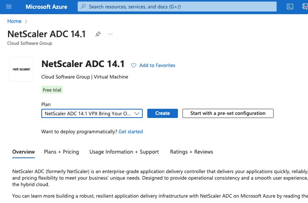Switch to the Plans + Pricing tab
Screen dimensions: 308x203
pos(62,152)
